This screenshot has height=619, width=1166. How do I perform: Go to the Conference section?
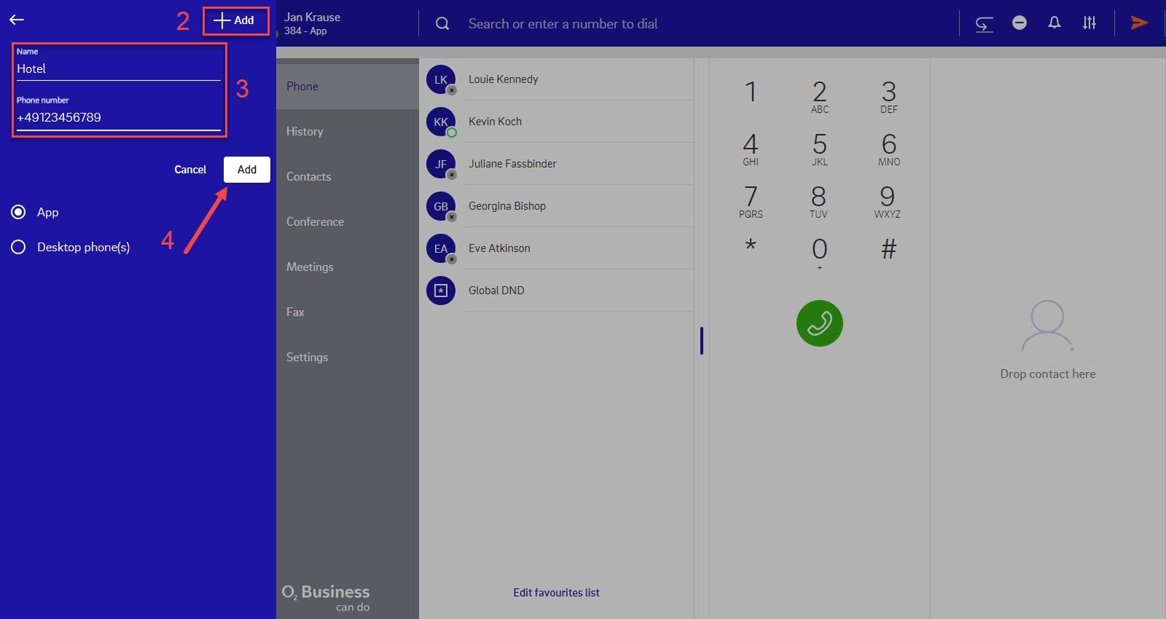click(x=315, y=221)
